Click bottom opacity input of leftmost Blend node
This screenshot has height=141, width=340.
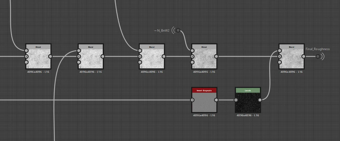tap(26, 62)
